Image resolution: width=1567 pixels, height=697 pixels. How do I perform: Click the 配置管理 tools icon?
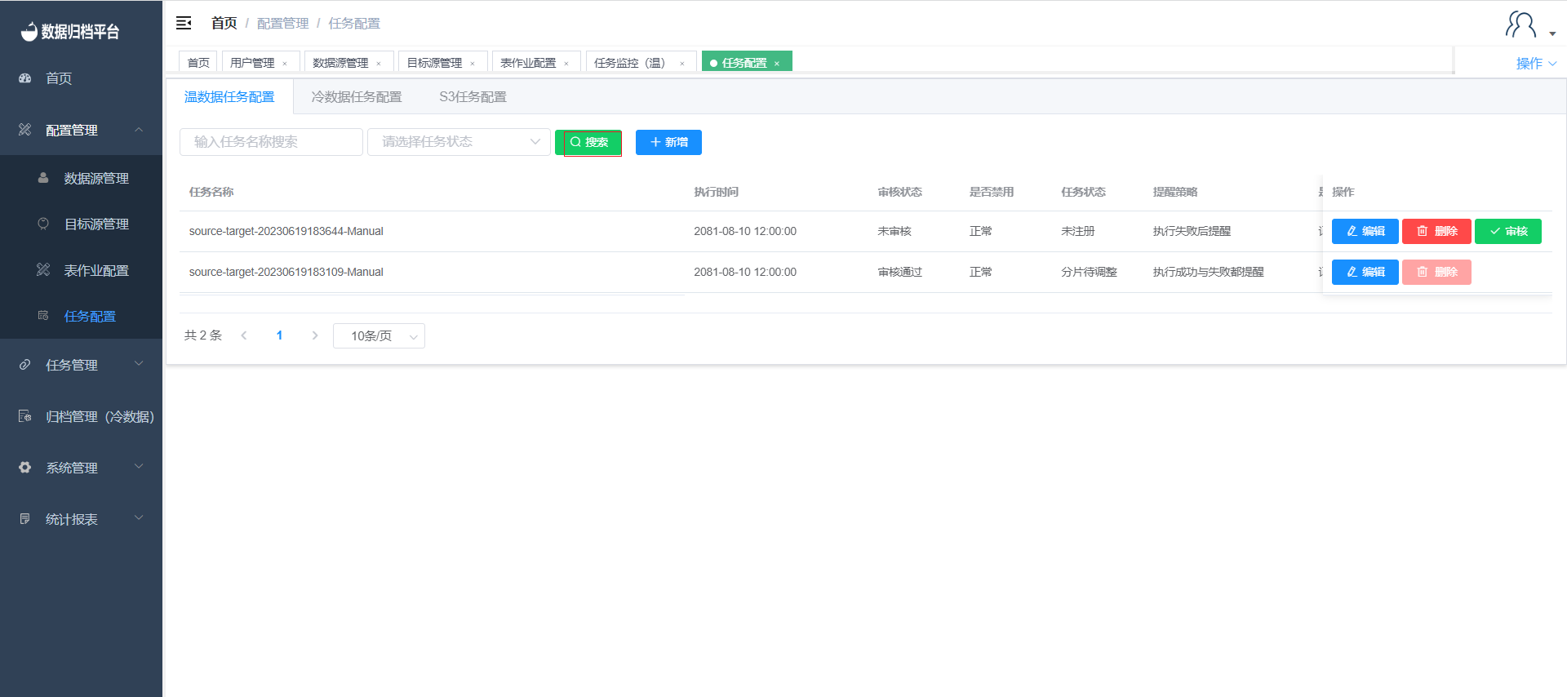pyautogui.click(x=25, y=130)
